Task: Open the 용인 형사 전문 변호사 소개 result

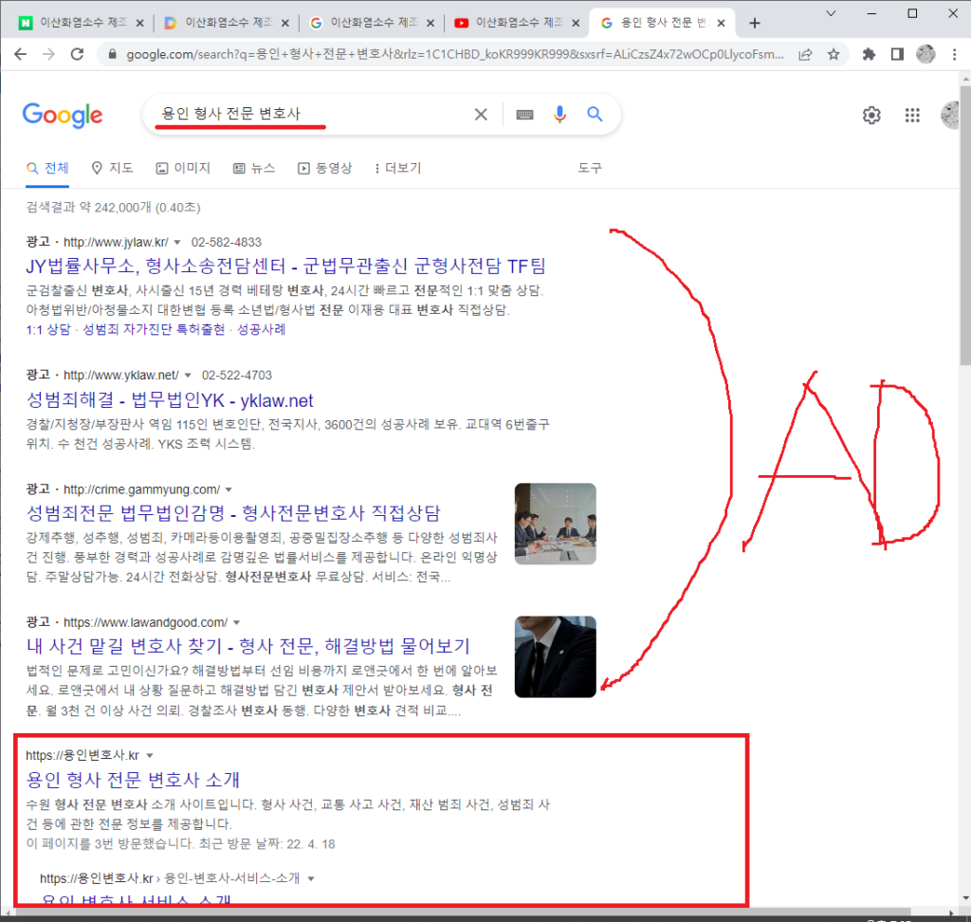Action: pyautogui.click(x=133, y=780)
